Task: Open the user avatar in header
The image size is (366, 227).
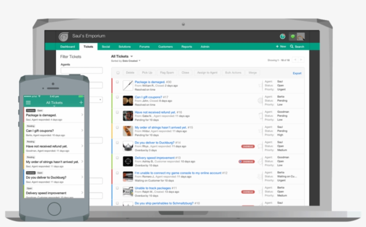Action: click(301, 37)
